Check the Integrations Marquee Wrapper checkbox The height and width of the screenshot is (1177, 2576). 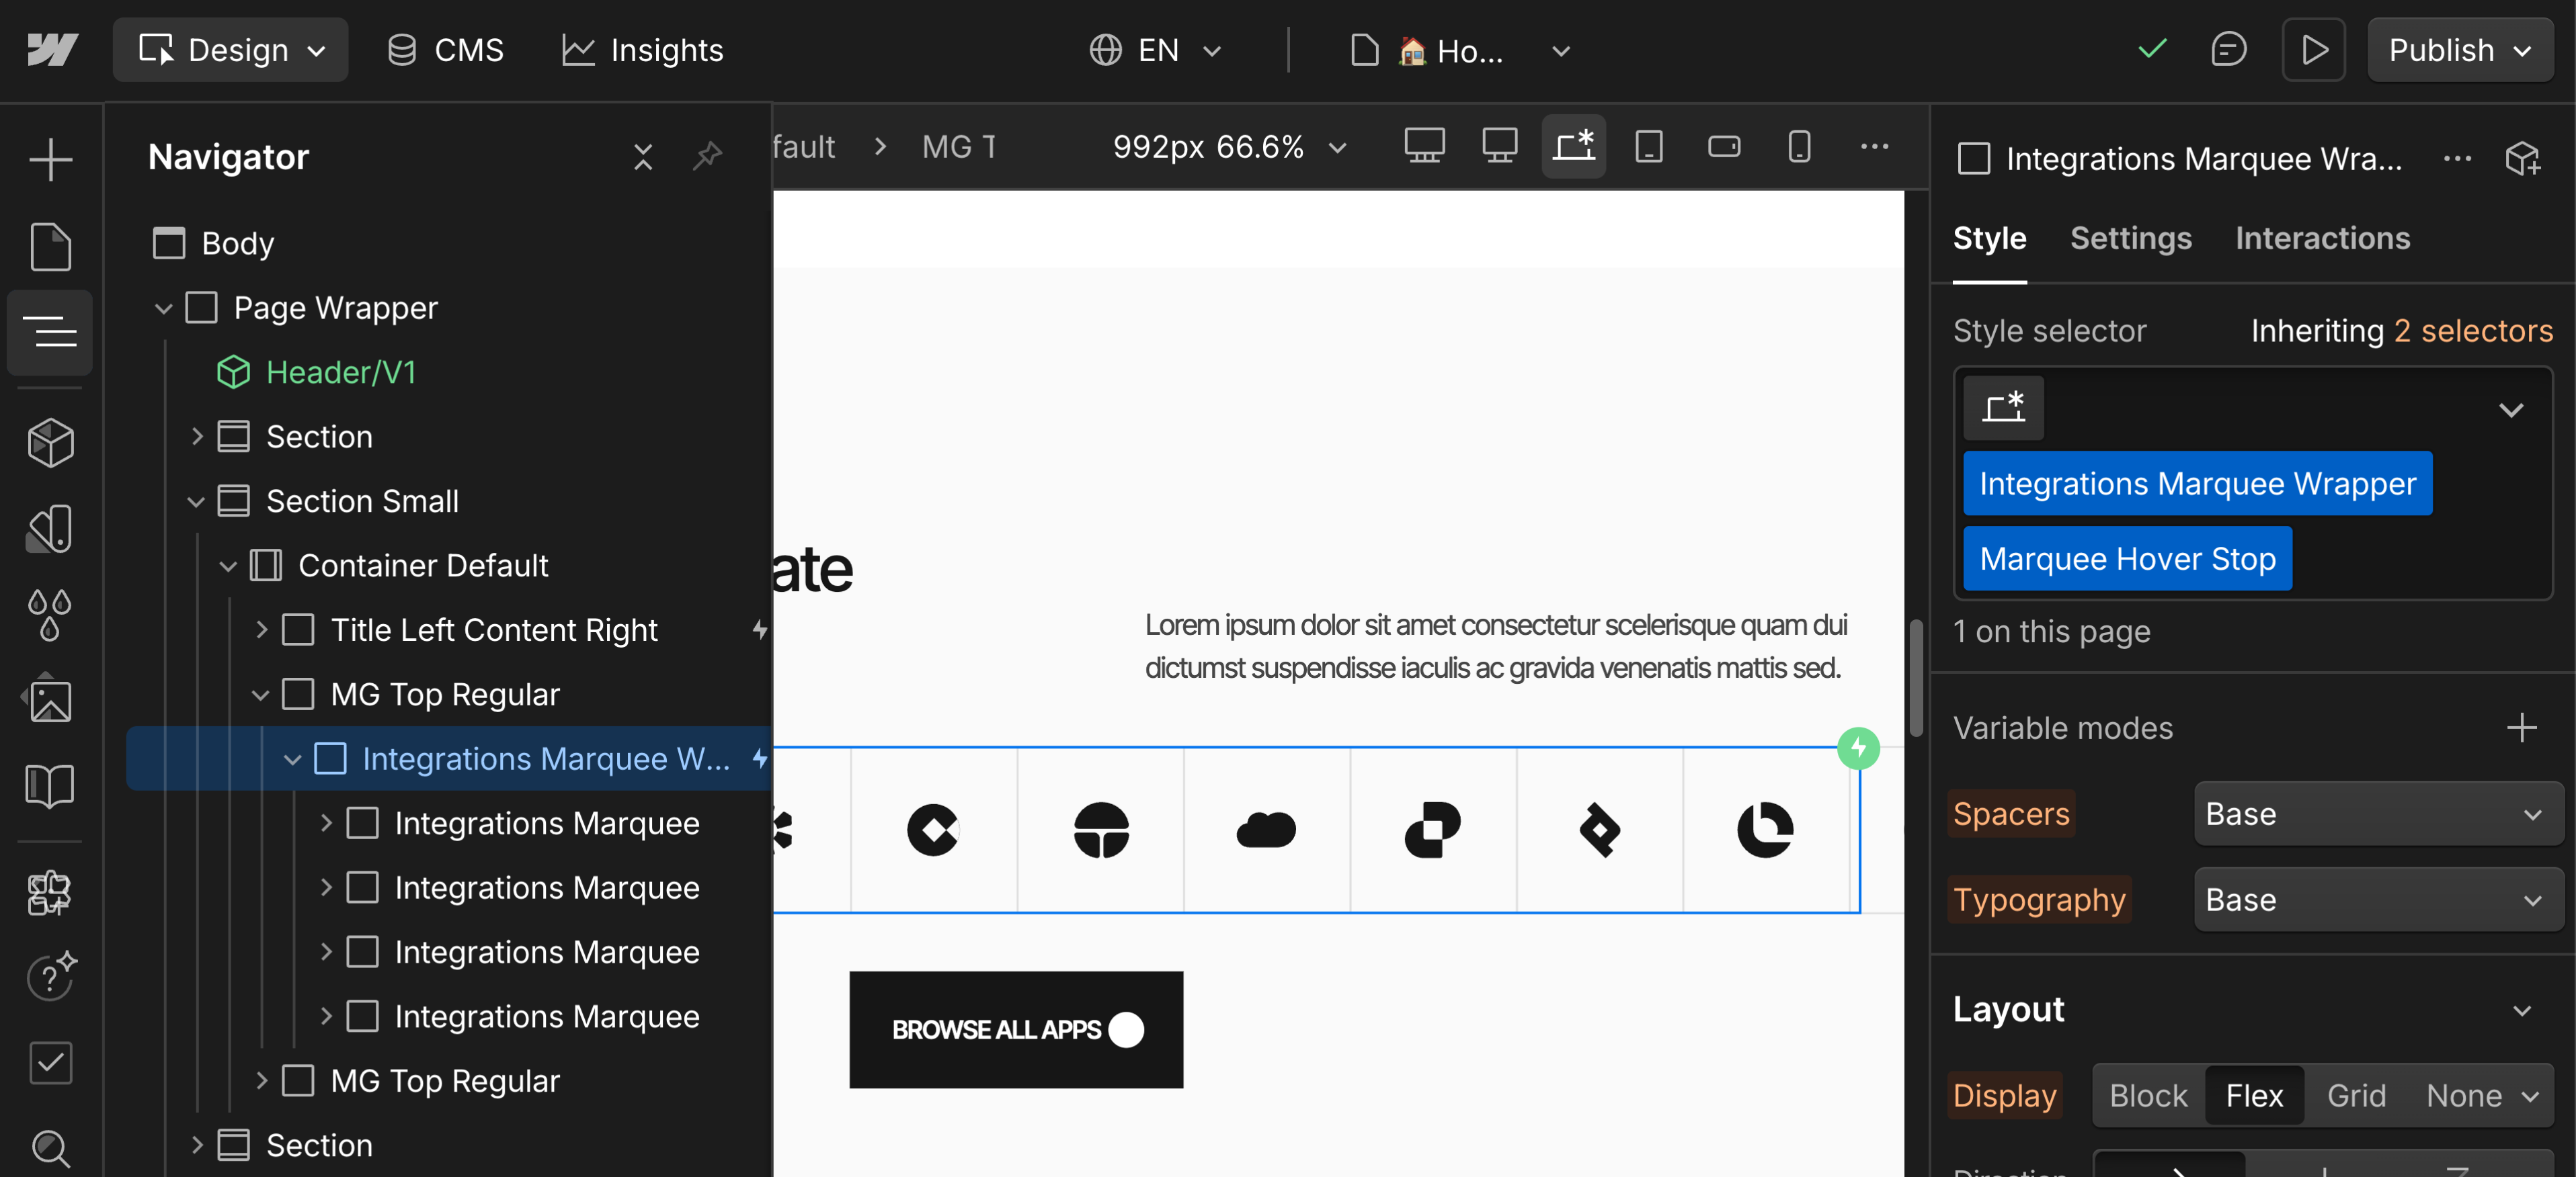coord(1972,158)
